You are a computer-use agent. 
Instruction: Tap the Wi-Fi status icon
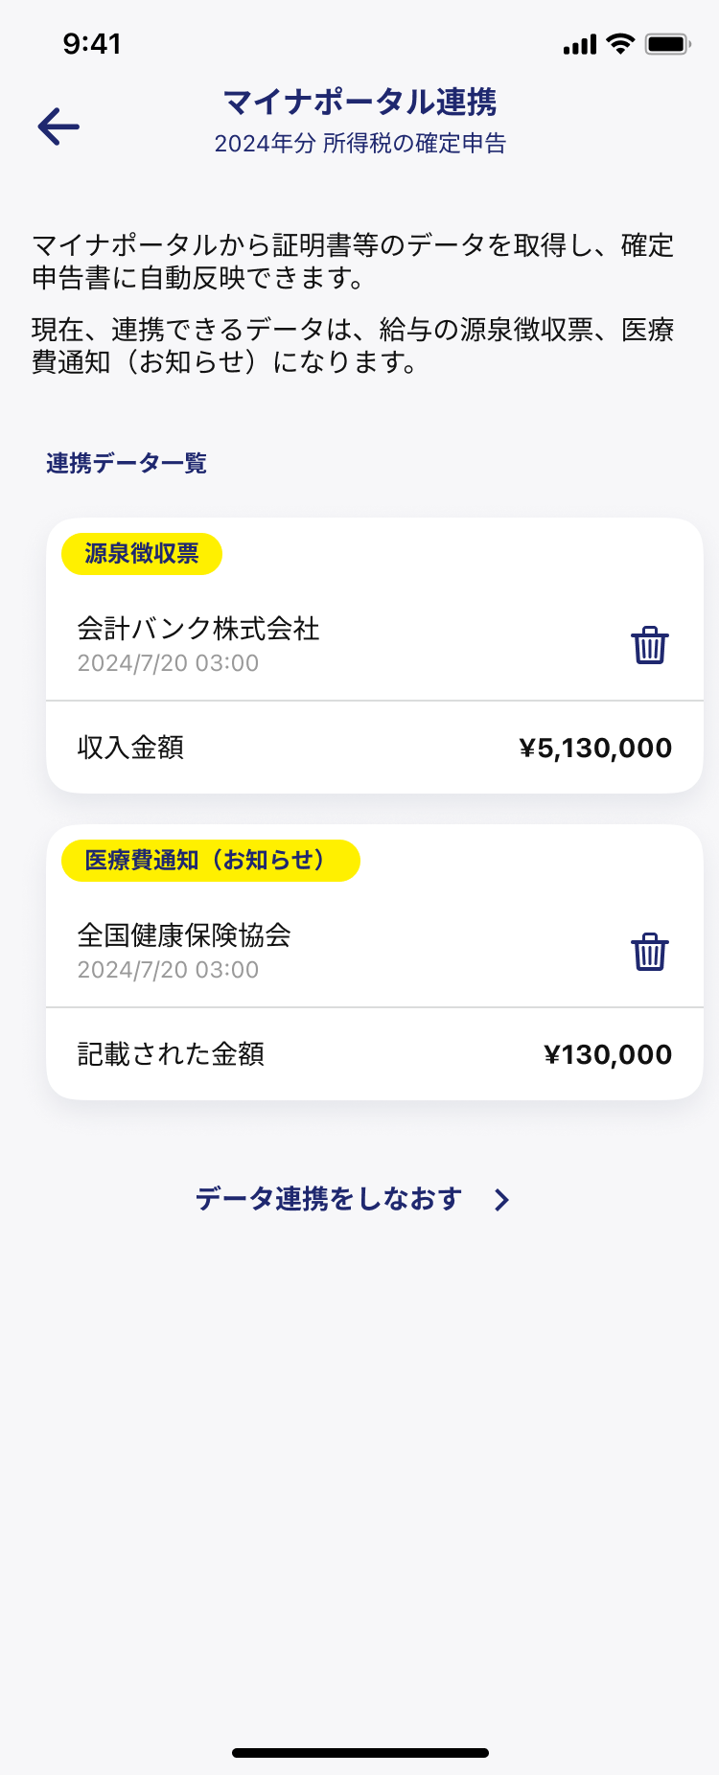621,43
